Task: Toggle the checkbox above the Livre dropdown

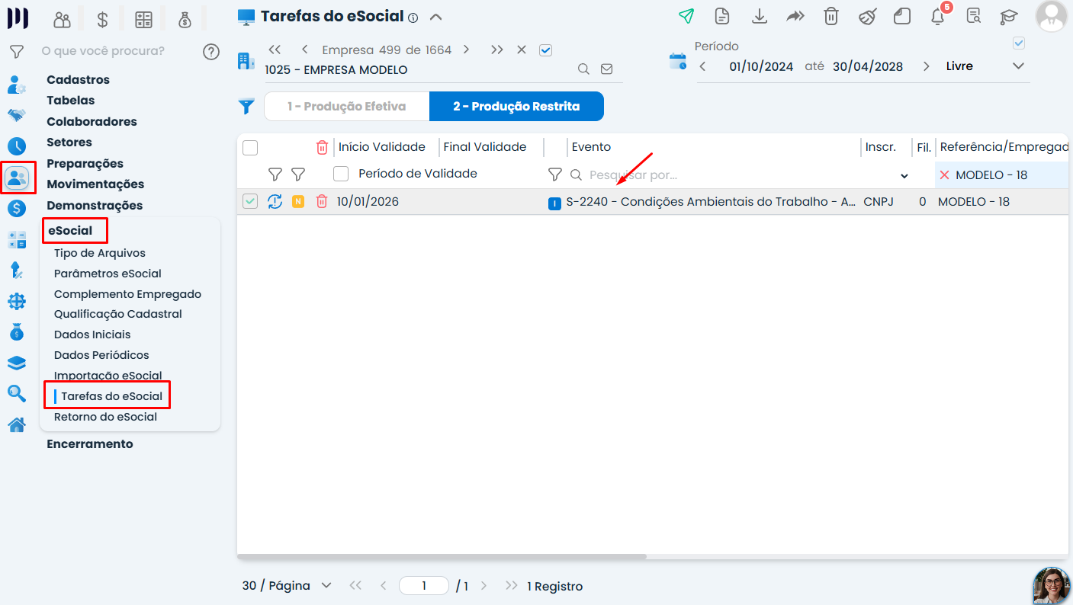Action: pos(1019,43)
